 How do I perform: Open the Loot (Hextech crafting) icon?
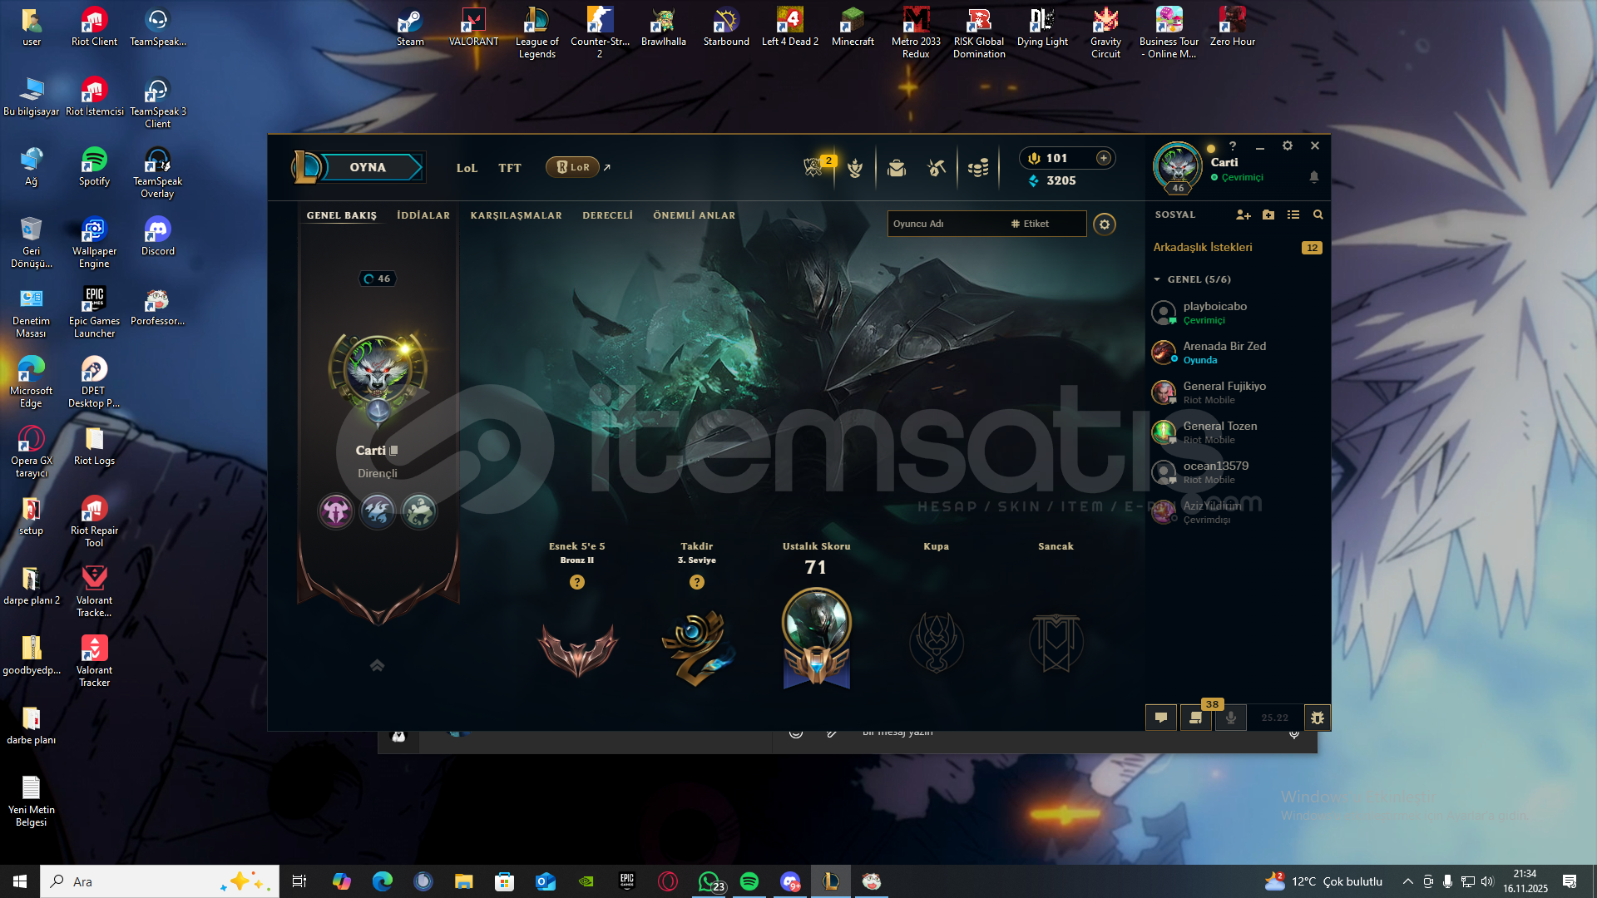(x=937, y=169)
